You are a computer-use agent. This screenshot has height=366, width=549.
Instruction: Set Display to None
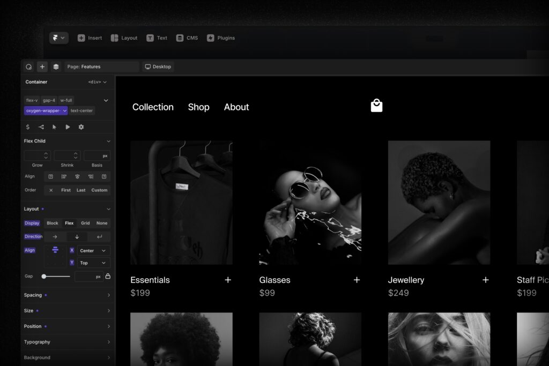[x=102, y=223]
